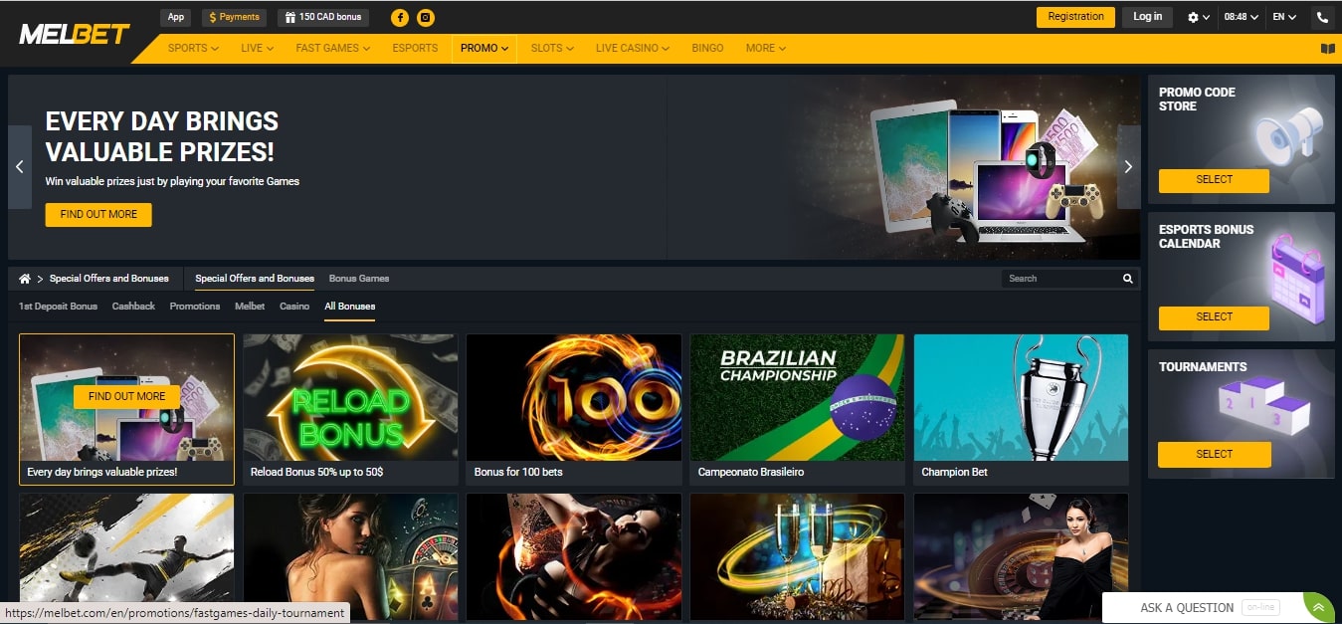Open the soccer player promotion thumbnail
Image resolution: width=1342 pixels, height=624 pixels.
pos(126,557)
